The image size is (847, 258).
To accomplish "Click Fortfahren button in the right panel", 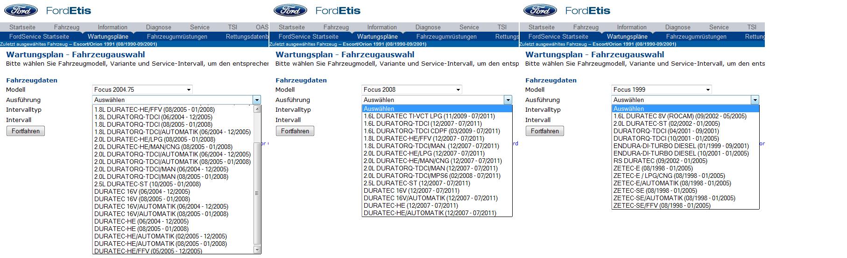I will click(x=545, y=131).
